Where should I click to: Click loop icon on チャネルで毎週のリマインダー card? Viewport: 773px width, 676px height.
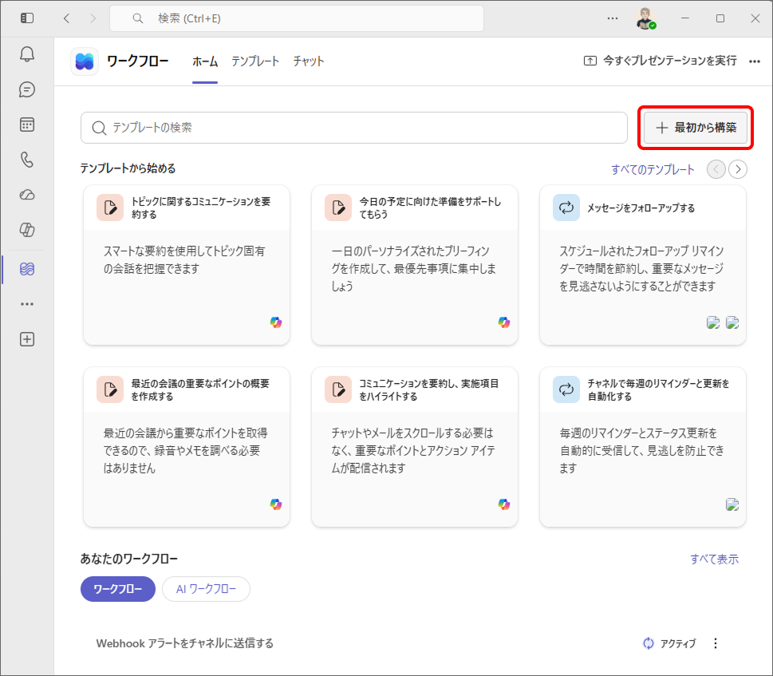tap(566, 389)
